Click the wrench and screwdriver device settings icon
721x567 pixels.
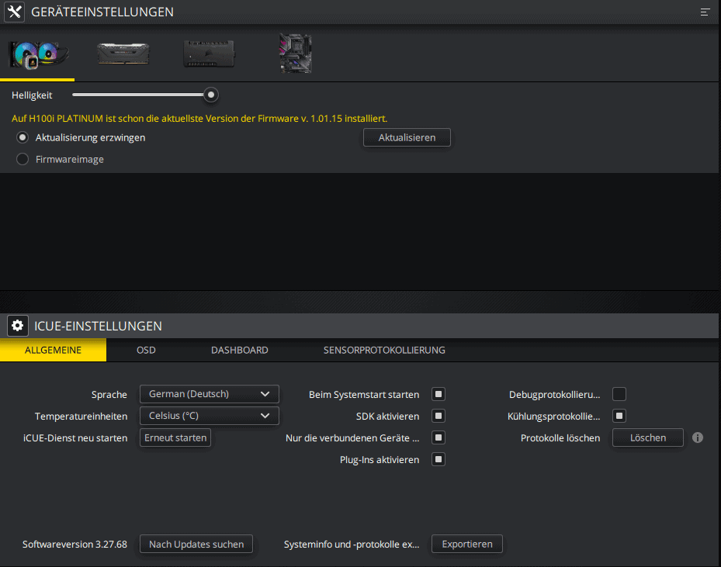(x=14, y=12)
